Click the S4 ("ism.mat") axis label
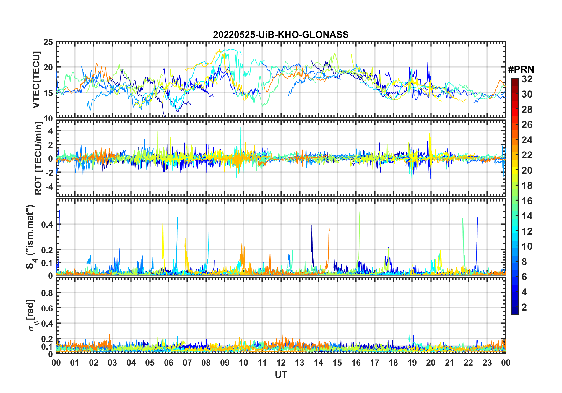This screenshot has width=562, height=393. [31, 237]
